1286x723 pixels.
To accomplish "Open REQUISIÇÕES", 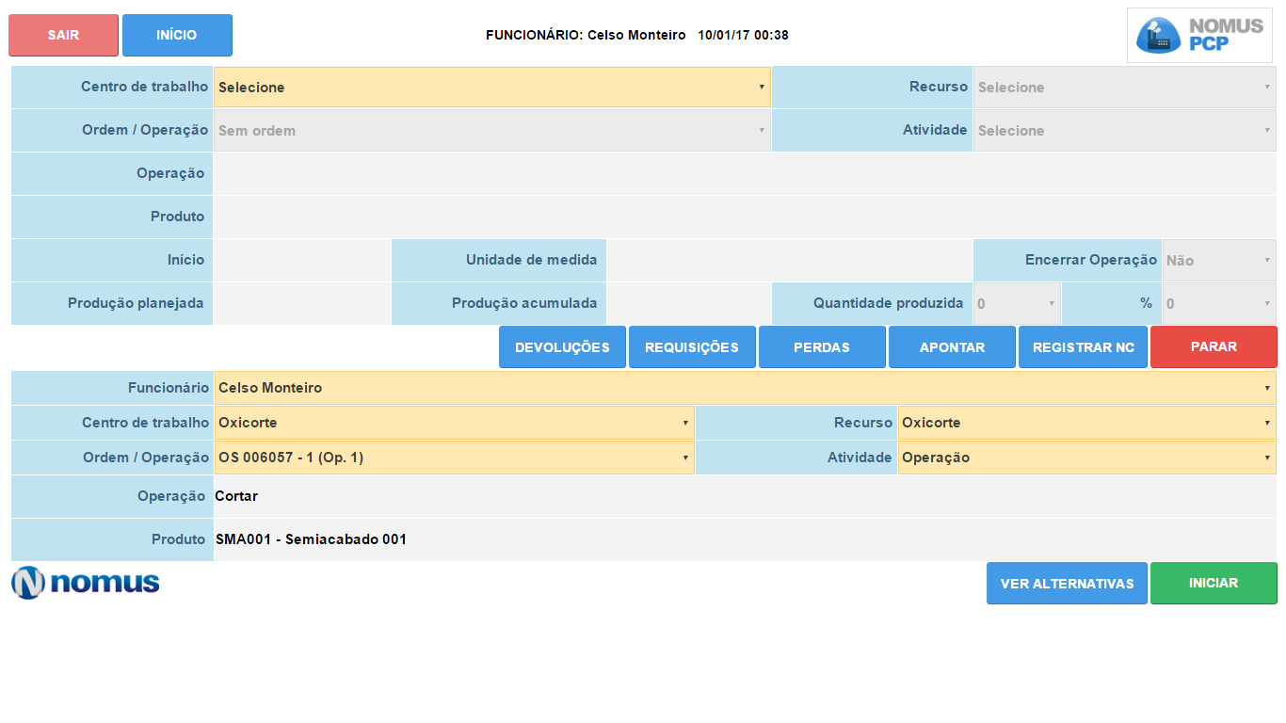I will tap(692, 347).
